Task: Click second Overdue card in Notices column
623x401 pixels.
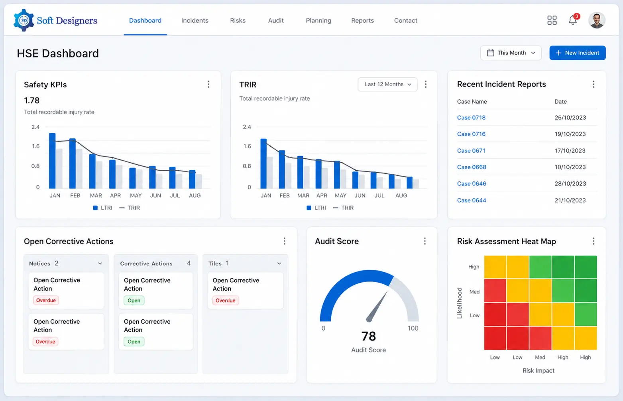Action: (x=66, y=332)
